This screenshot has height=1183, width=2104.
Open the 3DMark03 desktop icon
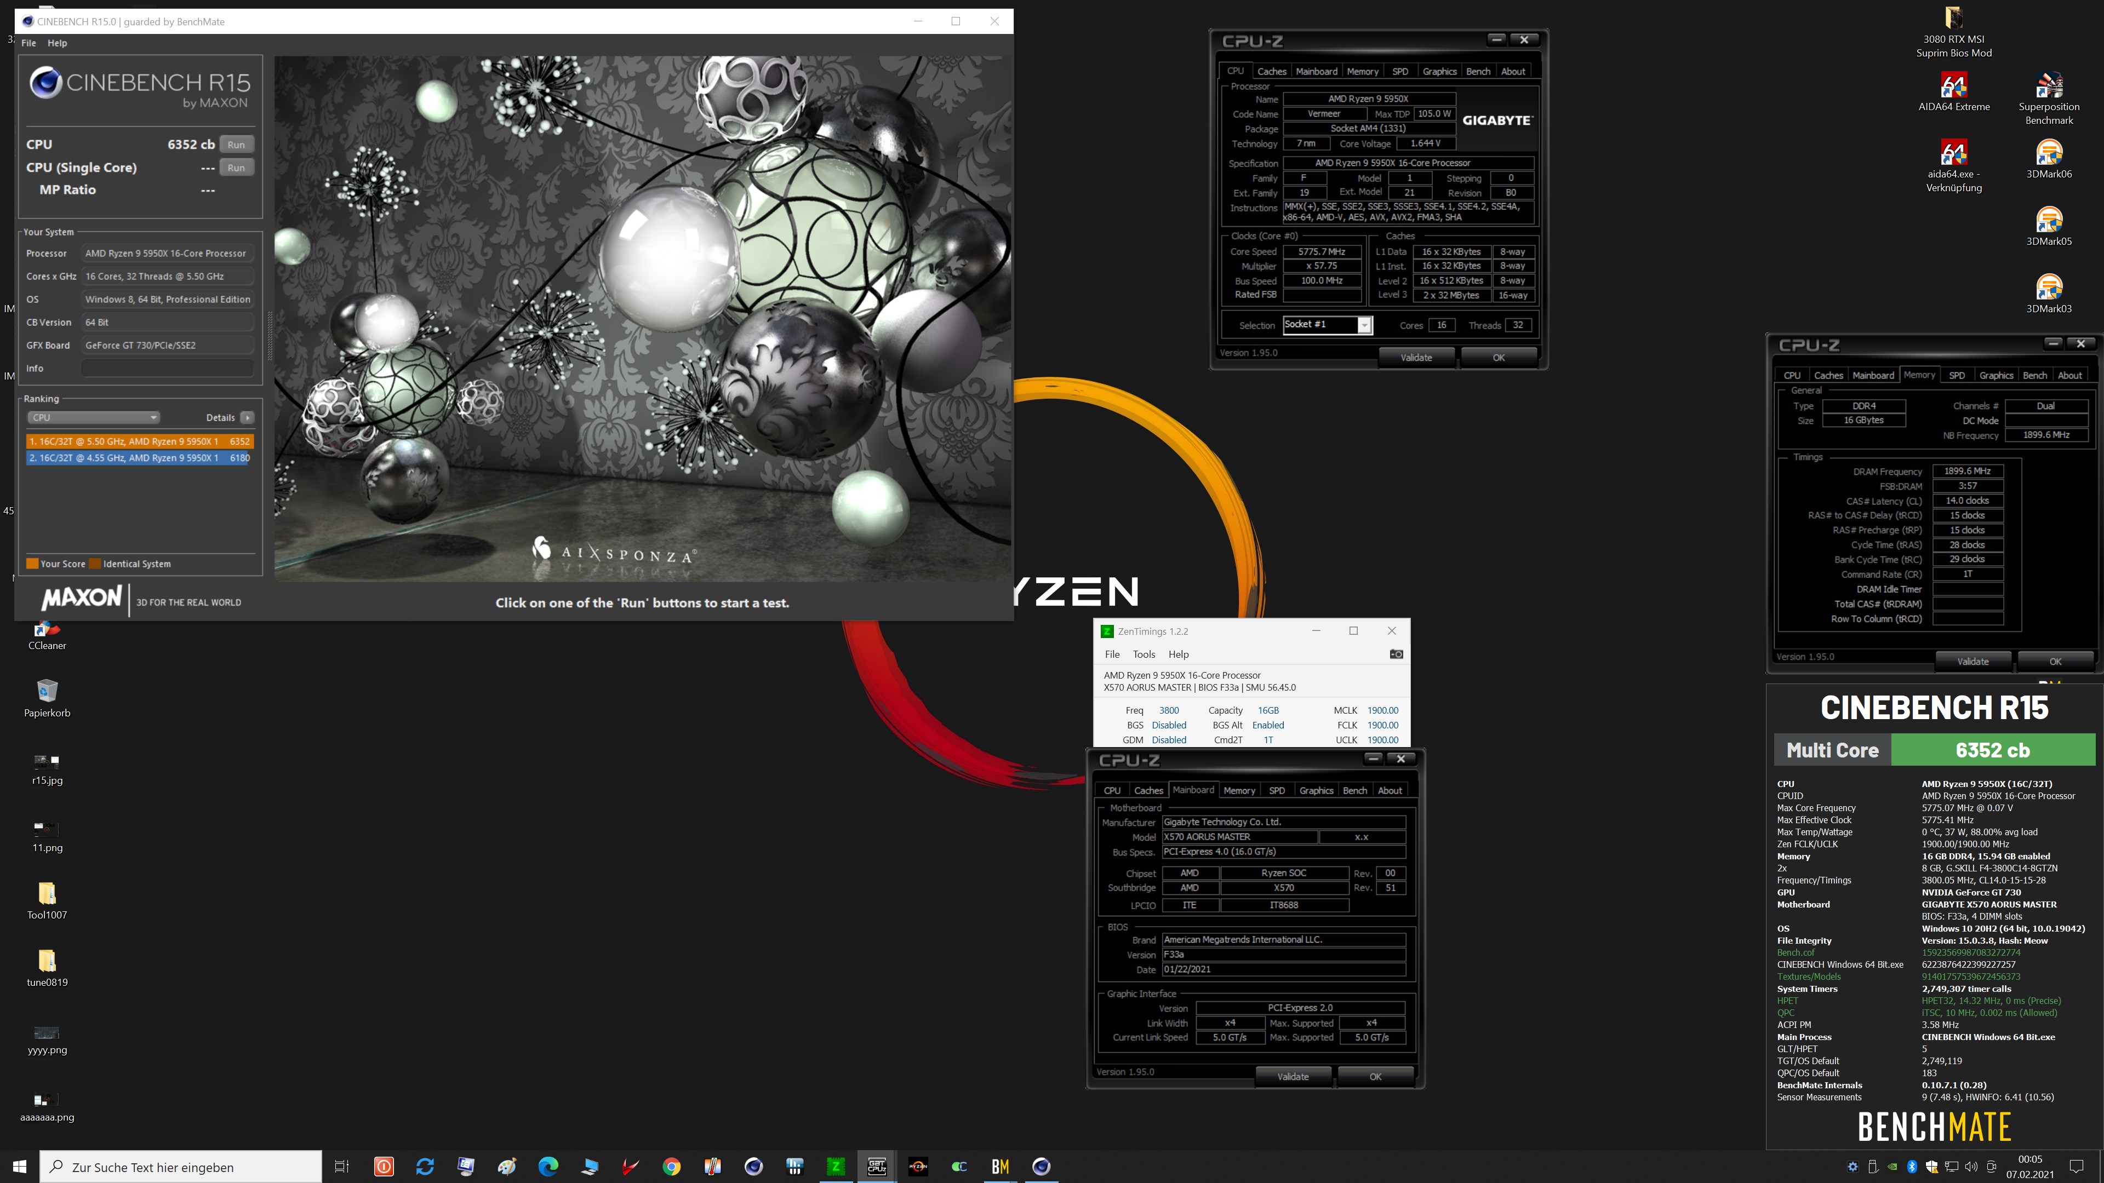pyautogui.click(x=2049, y=294)
